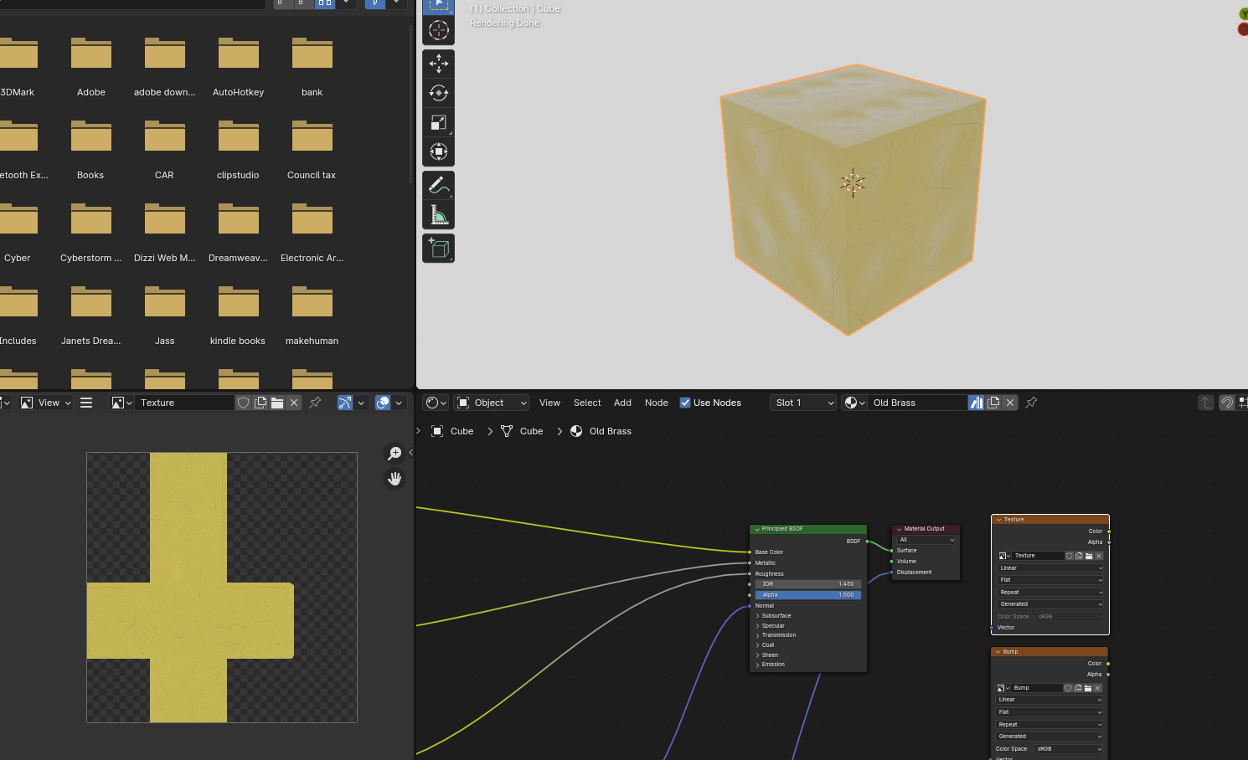Toggle fake user shield for Texture image
The width and height of the screenshot is (1248, 760).
pos(243,403)
